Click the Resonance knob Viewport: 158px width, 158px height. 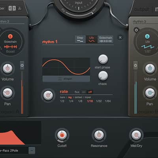click(99, 135)
